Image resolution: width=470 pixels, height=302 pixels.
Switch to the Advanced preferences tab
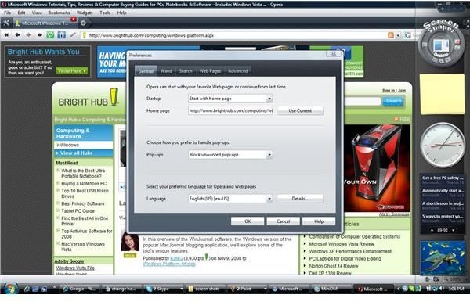(237, 71)
